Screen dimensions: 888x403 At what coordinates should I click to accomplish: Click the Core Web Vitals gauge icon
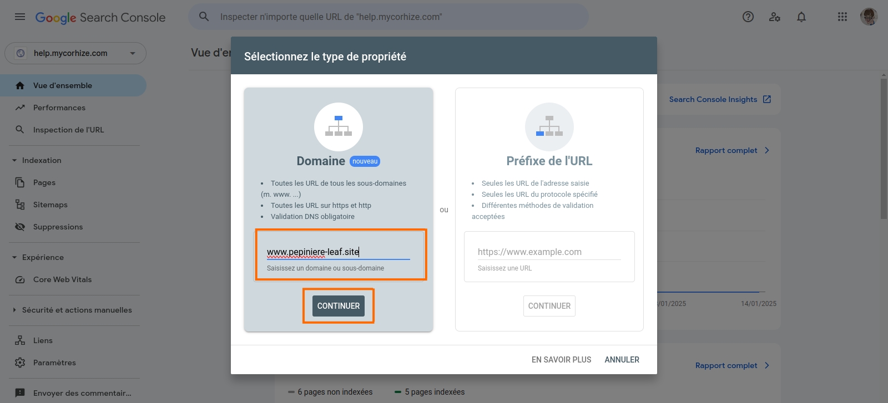[x=20, y=279]
